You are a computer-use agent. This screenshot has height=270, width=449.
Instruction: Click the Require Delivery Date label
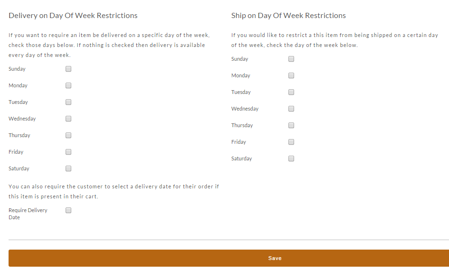(x=28, y=214)
